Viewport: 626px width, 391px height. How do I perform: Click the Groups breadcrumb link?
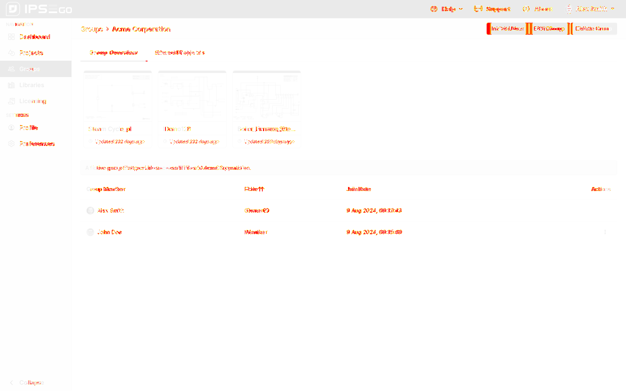92,29
